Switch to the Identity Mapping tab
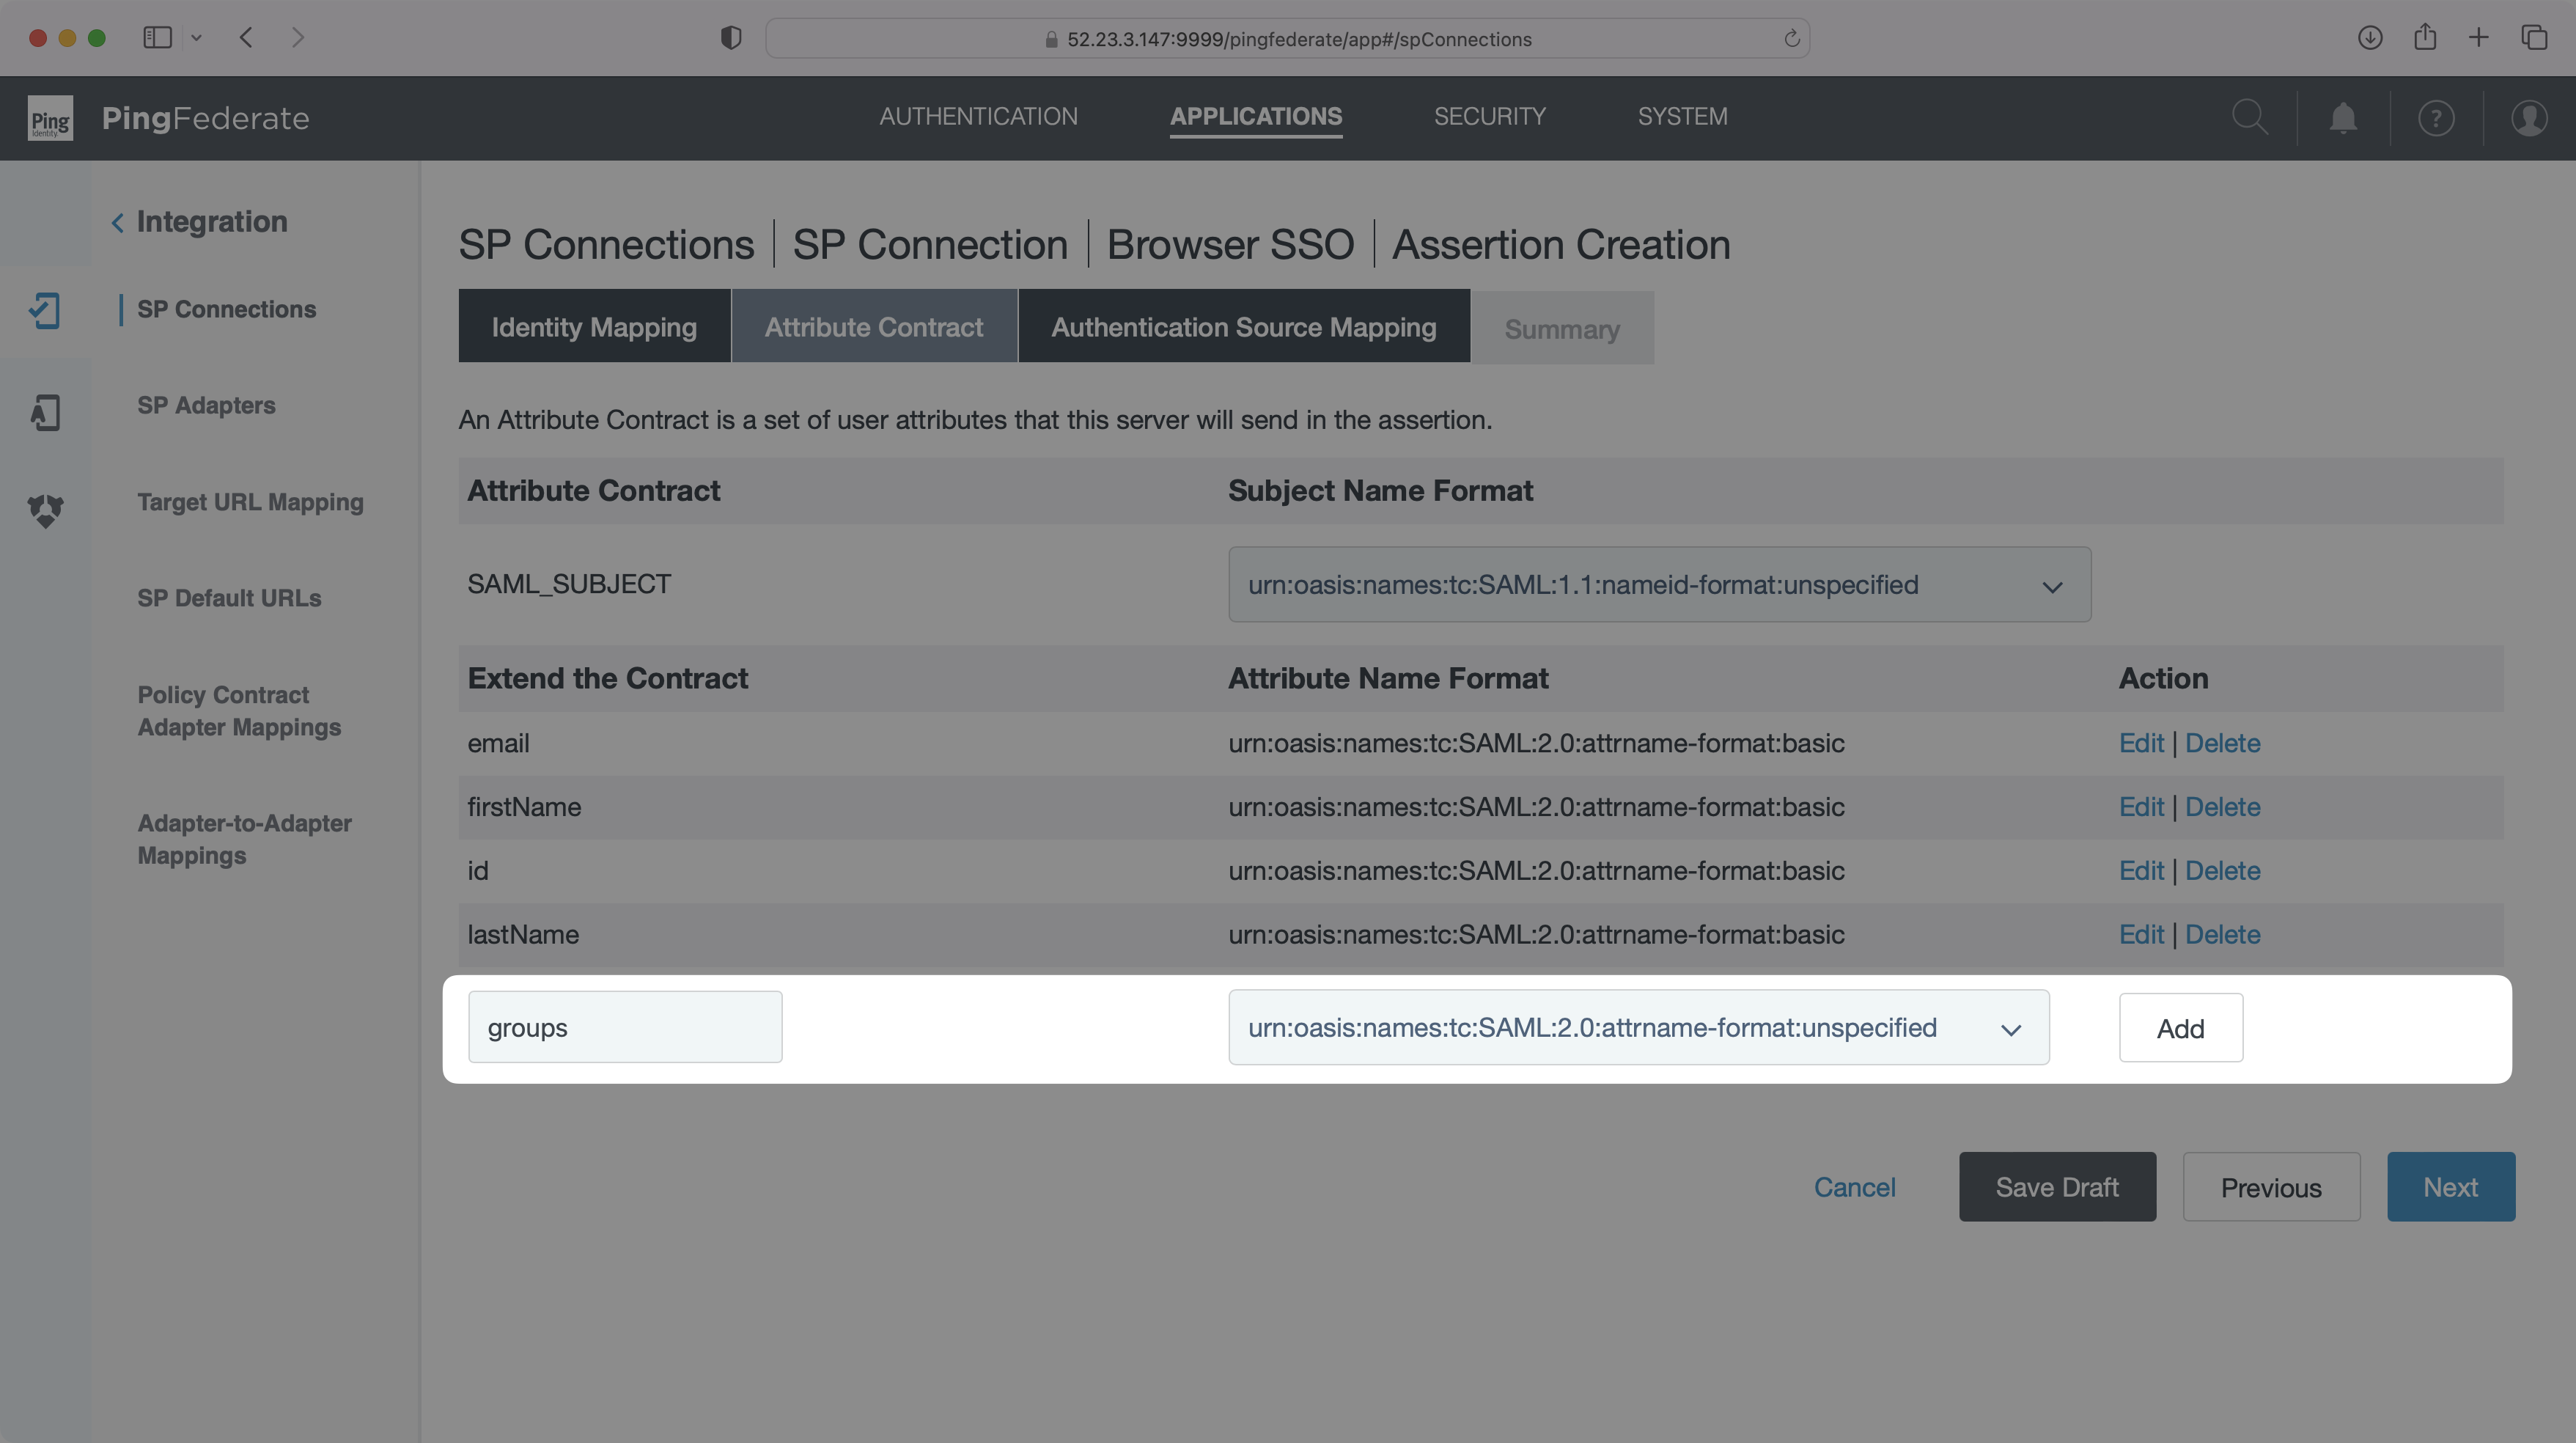The height and width of the screenshot is (1443, 2576). pyautogui.click(x=593, y=326)
